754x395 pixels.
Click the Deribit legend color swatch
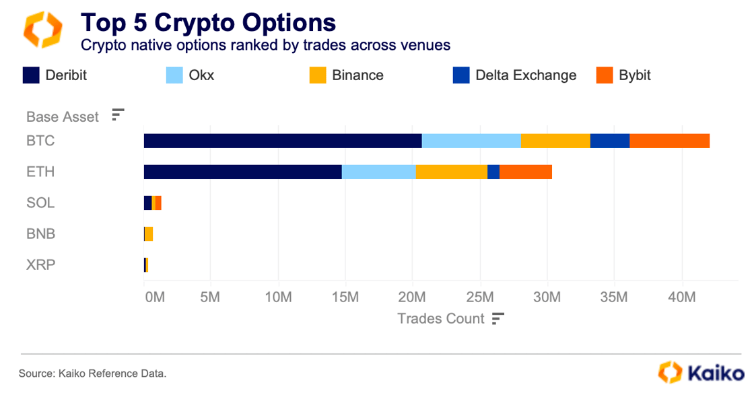coord(31,75)
